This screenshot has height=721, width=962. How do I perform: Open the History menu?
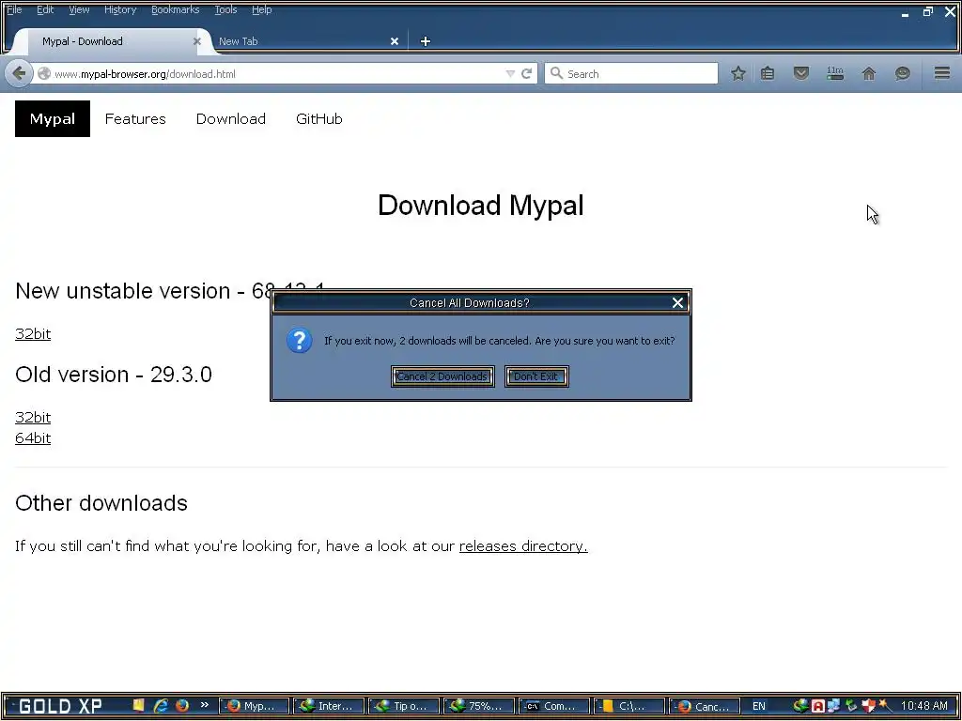pyautogui.click(x=119, y=9)
